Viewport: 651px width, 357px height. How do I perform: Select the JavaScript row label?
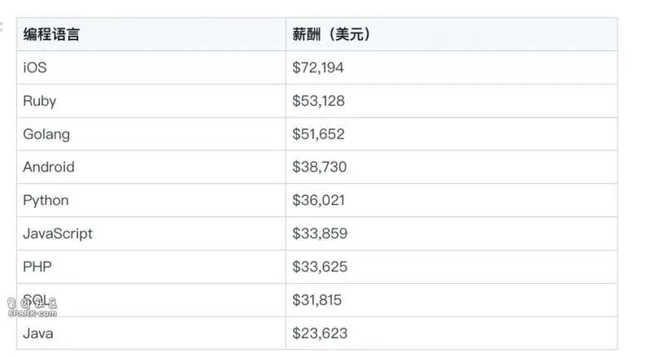tap(58, 233)
